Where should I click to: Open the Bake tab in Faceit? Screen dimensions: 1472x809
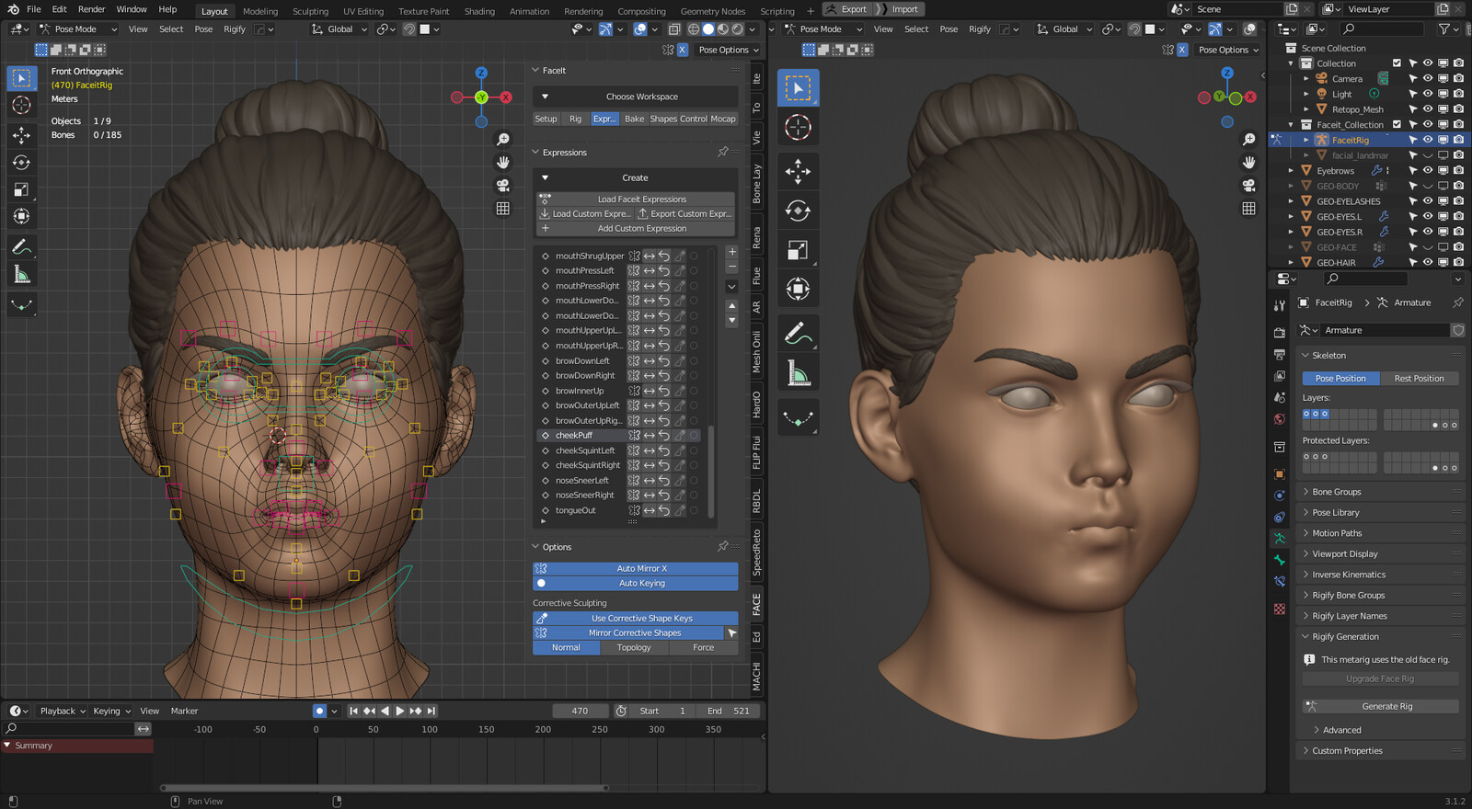point(635,119)
